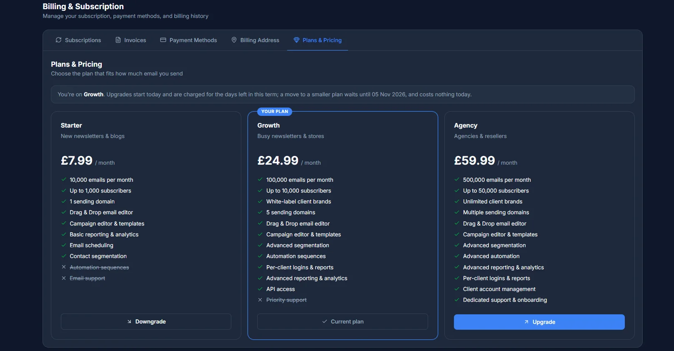Click "10,000 emails per month" feature
This screenshot has width=674, height=351.
(x=101, y=180)
